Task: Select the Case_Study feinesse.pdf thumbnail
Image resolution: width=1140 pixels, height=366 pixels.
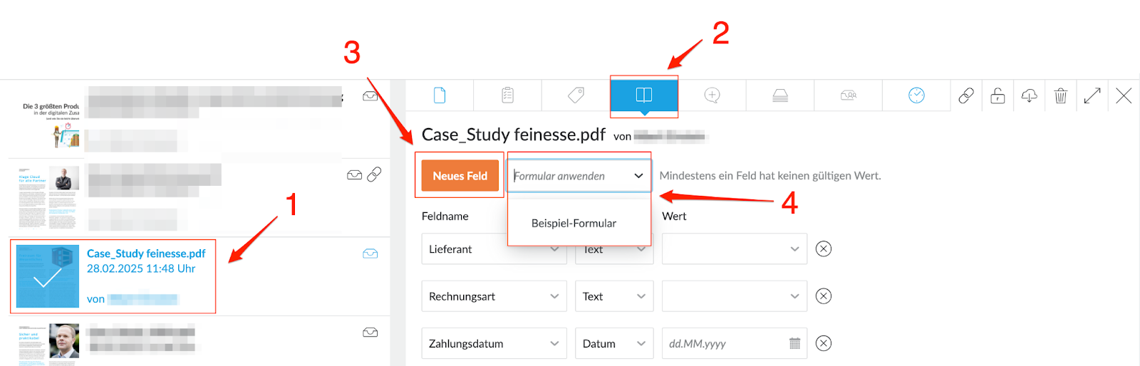Action: coord(48,276)
